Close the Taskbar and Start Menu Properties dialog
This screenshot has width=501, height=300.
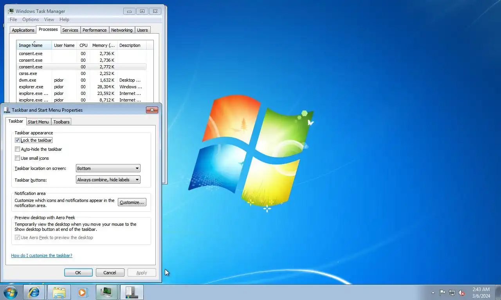pos(152,110)
